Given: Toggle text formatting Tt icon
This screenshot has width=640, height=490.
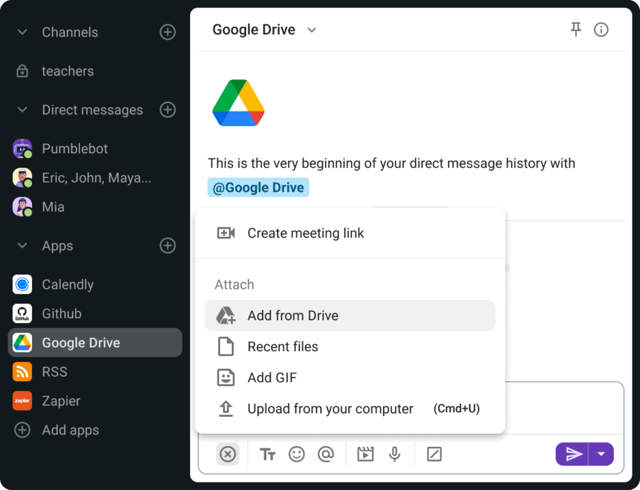Looking at the screenshot, I should pos(267,454).
